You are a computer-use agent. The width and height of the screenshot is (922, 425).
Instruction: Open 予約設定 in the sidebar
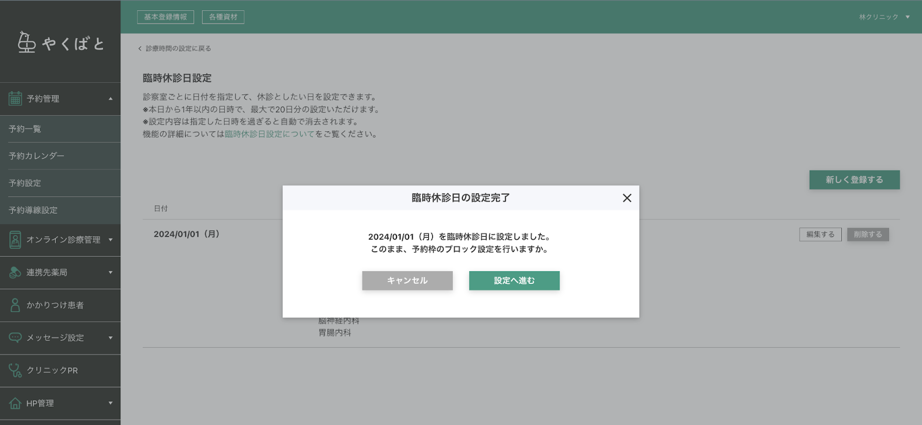61,183
